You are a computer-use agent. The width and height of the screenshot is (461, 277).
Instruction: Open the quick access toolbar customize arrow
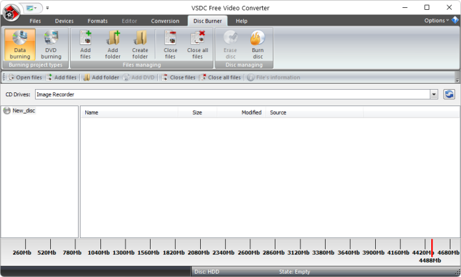(x=48, y=8)
